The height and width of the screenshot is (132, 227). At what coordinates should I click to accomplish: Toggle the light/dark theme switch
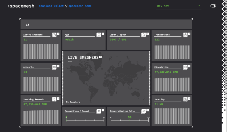[x=213, y=6]
